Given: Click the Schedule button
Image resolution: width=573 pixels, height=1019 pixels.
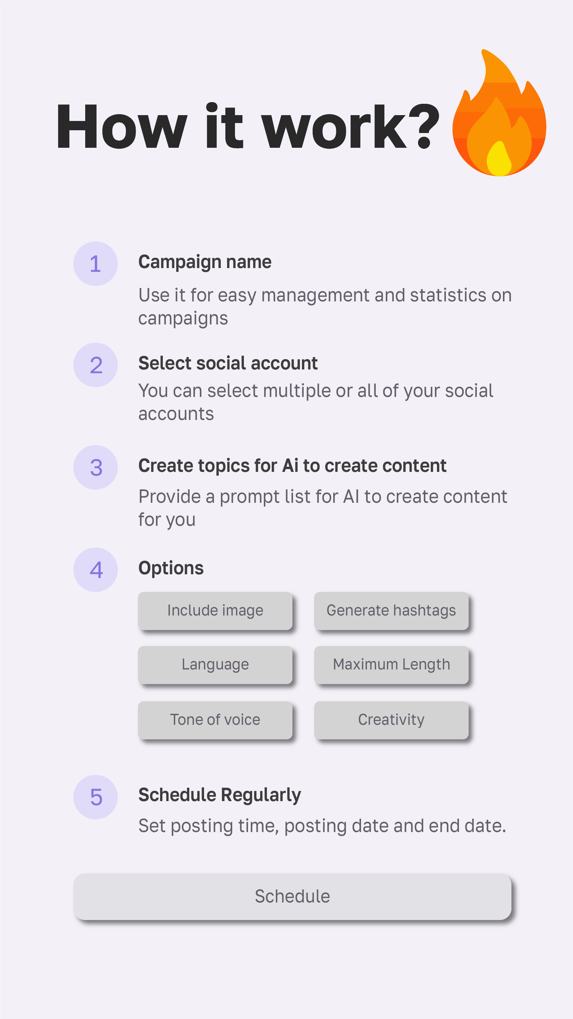Looking at the screenshot, I should (292, 897).
